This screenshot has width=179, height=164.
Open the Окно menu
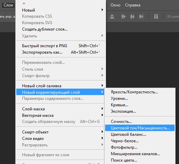point(115,5)
